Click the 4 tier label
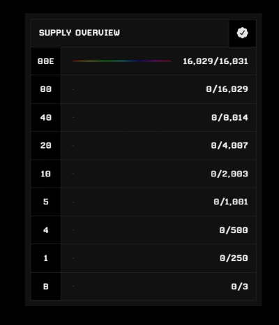 46,230
